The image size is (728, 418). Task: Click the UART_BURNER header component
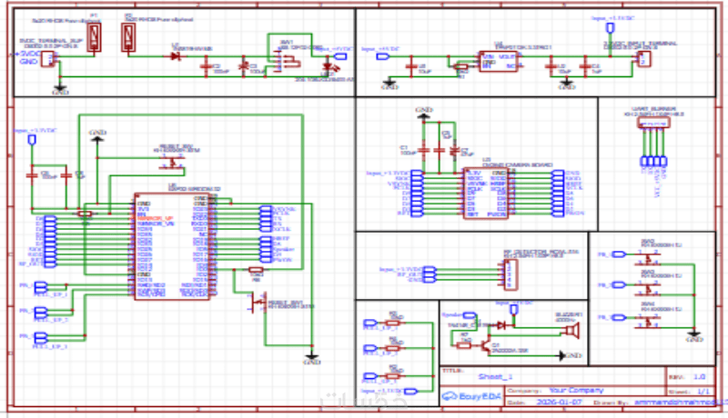click(x=653, y=123)
